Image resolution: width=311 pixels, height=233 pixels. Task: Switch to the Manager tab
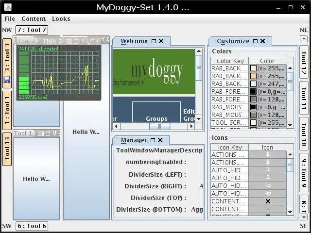click(x=134, y=140)
